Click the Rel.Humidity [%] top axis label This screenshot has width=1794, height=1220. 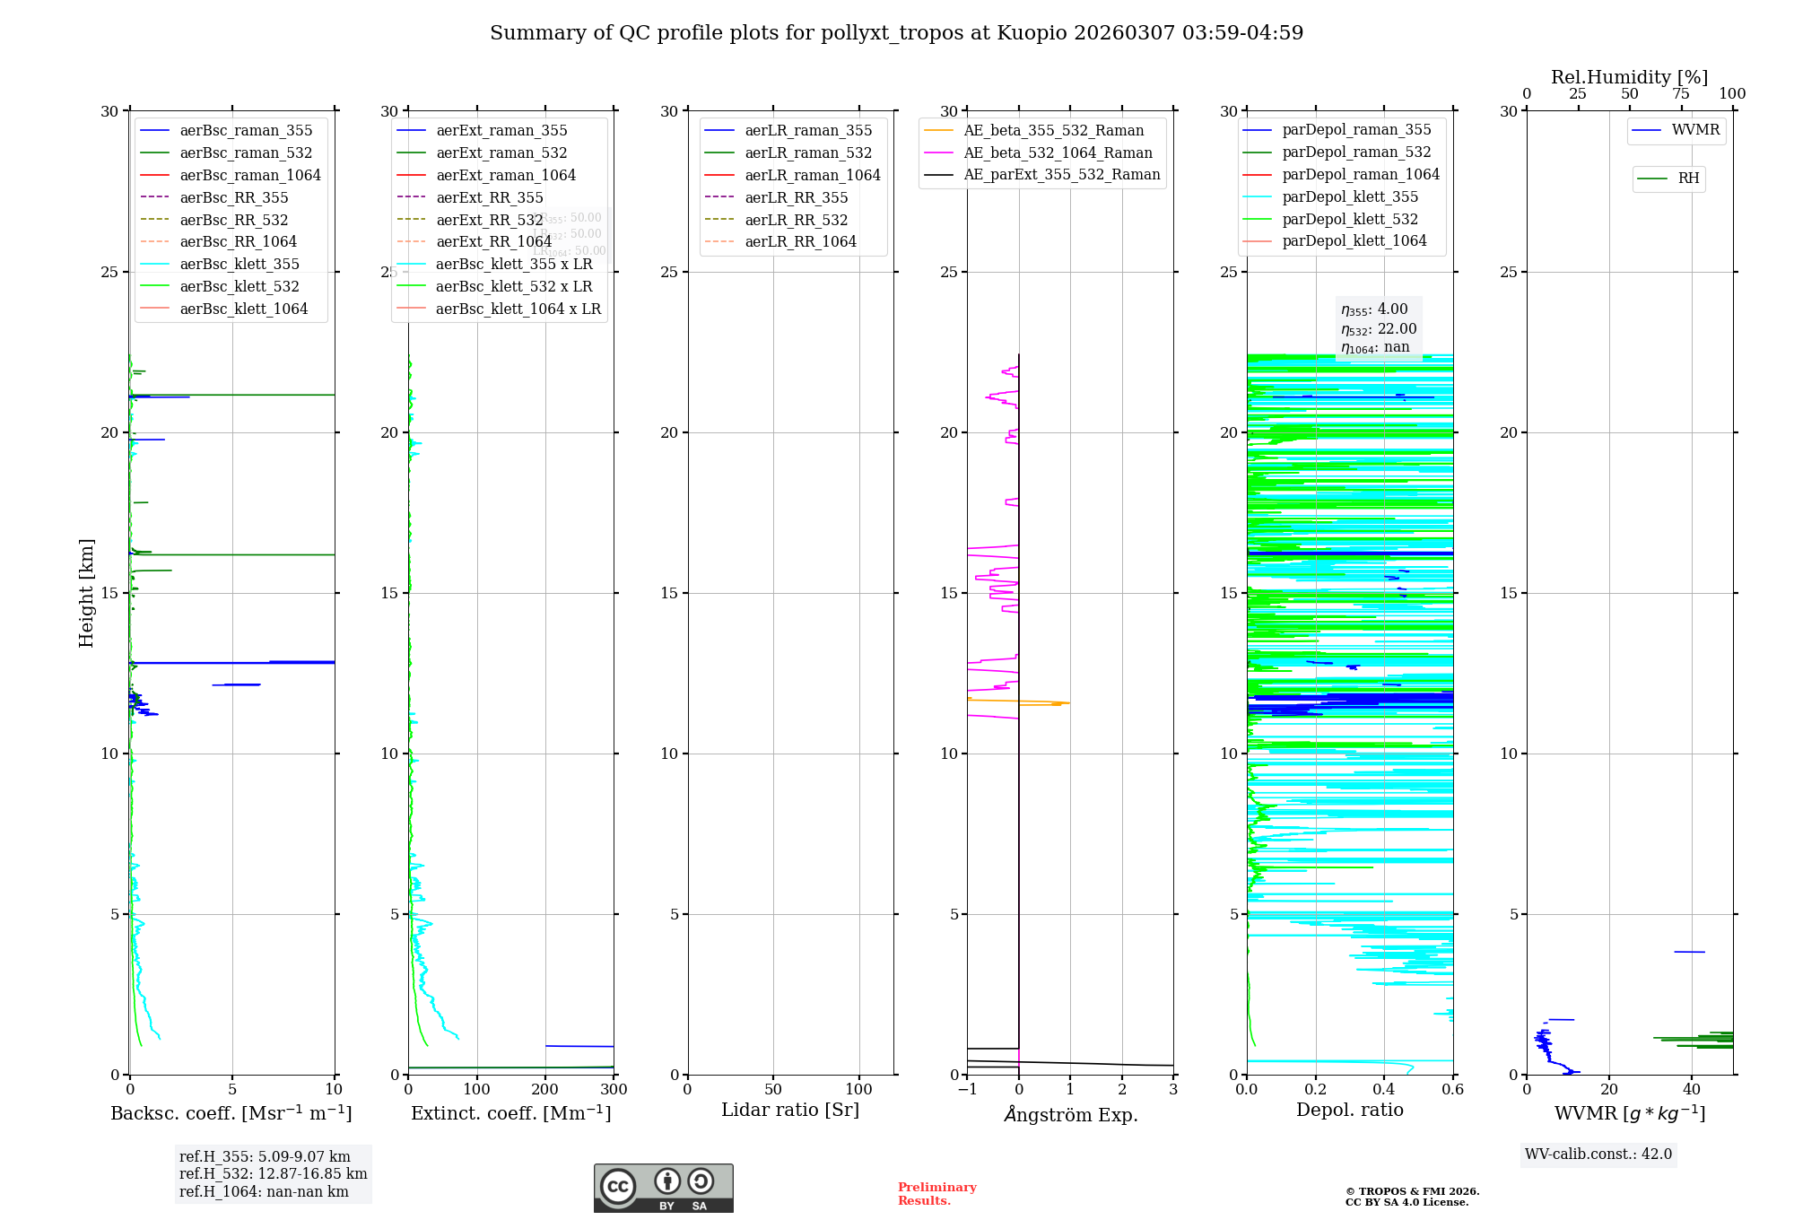[1629, 78]
